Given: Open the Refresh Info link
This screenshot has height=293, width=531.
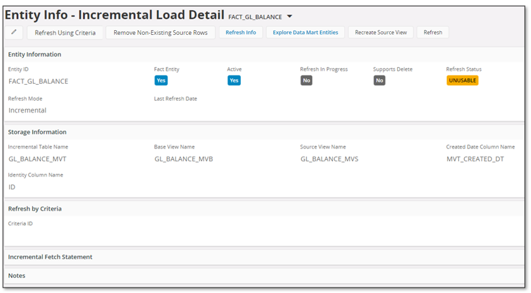Looking at the screenshot, I should coord(241,32).
